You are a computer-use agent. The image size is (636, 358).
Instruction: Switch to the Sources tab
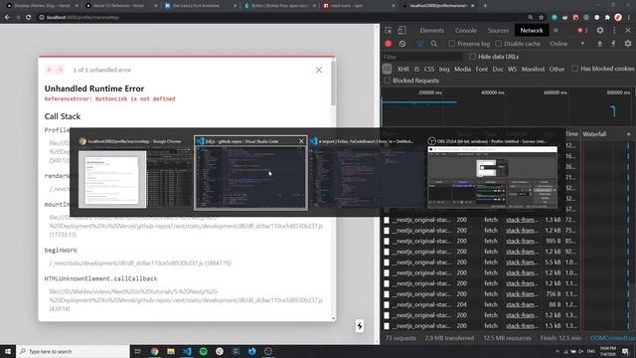tap(498, 31)
